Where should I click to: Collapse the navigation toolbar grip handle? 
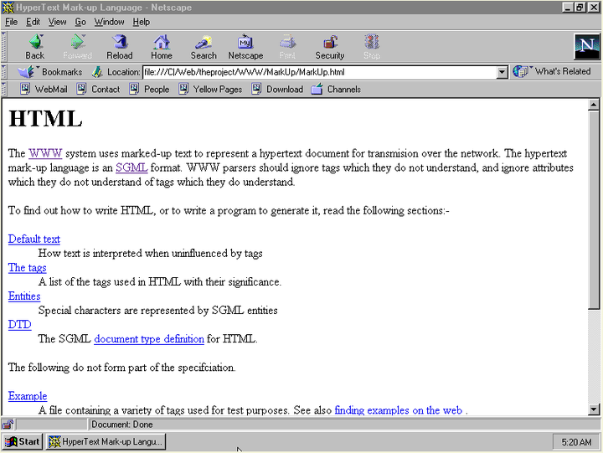coord(3,47)
